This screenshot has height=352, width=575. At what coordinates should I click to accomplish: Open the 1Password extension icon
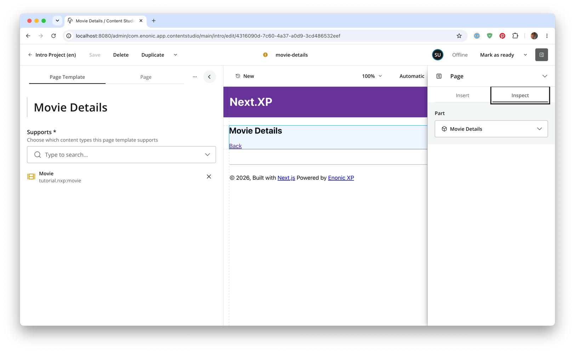click(477, 36)
